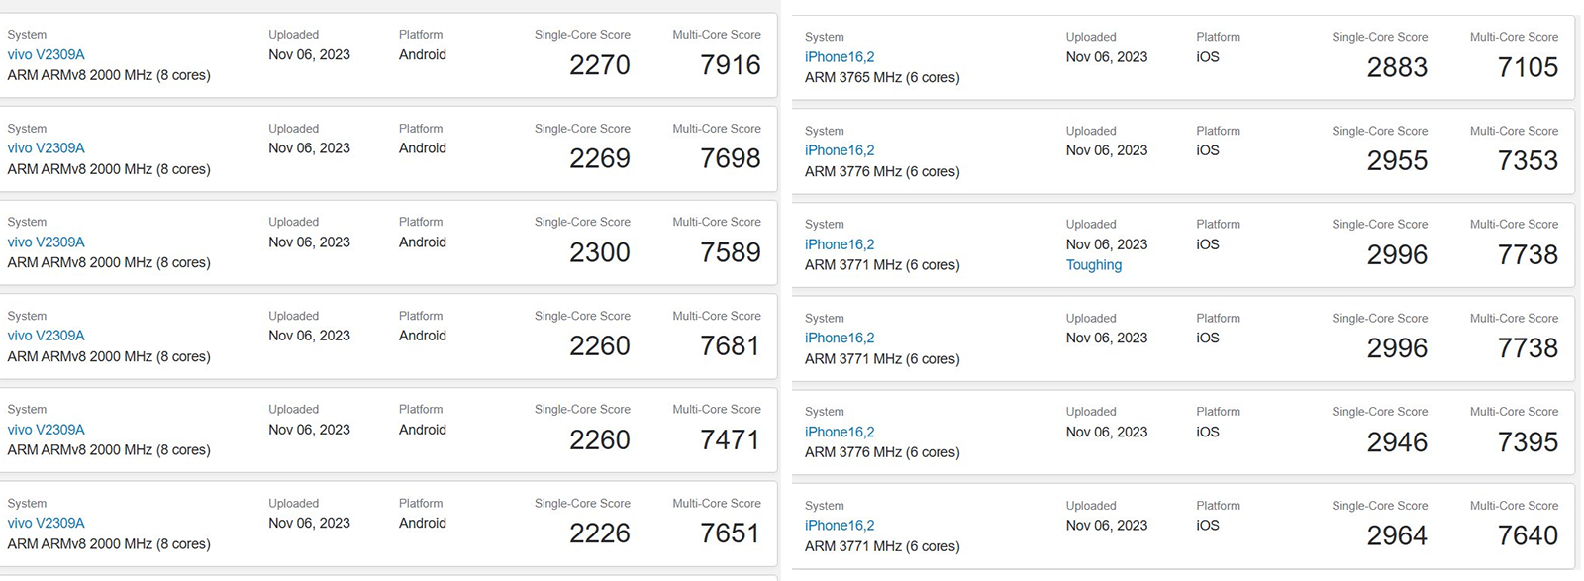Image resolution: width=1584 pixels, height=581 pixels.
Task: Select the 7471 multi-core score
Action: pyautogui.click(x=730, y=439)
